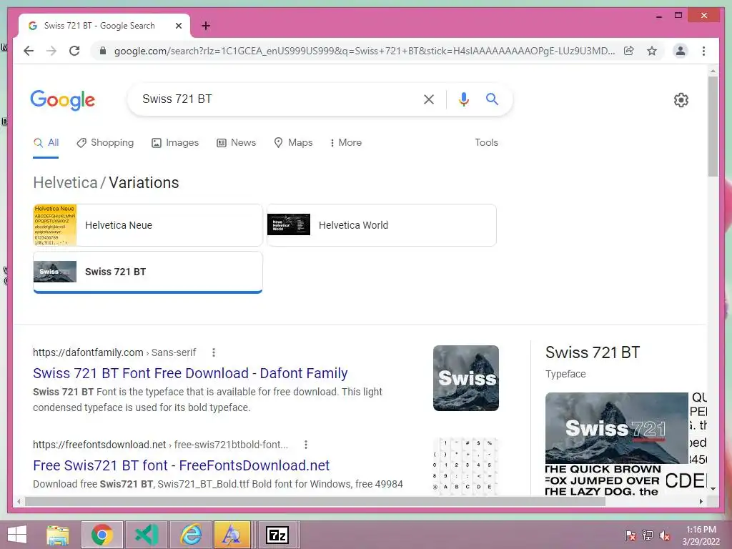Viewport: 732px width, 549px height.
Task: Click the Helvetica breadcrumb link
Action: pos(65,182)
